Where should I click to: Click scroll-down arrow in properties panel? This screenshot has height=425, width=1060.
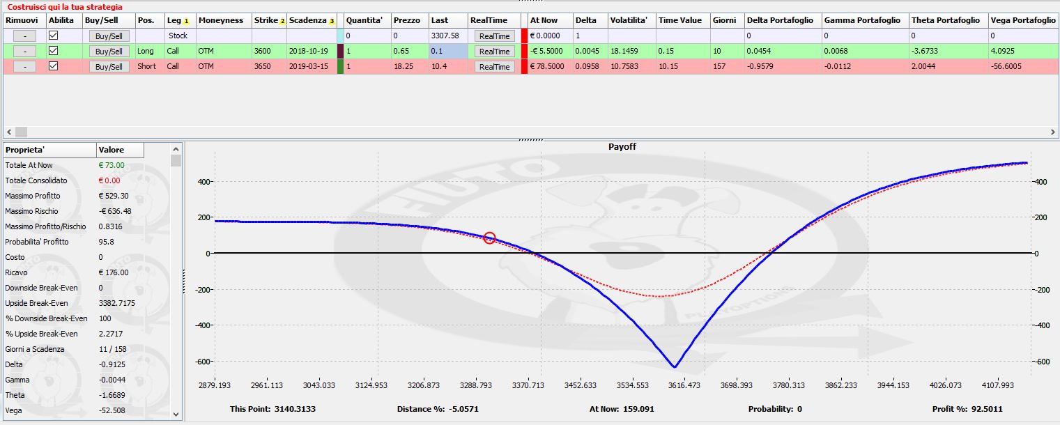pos(176,414)
